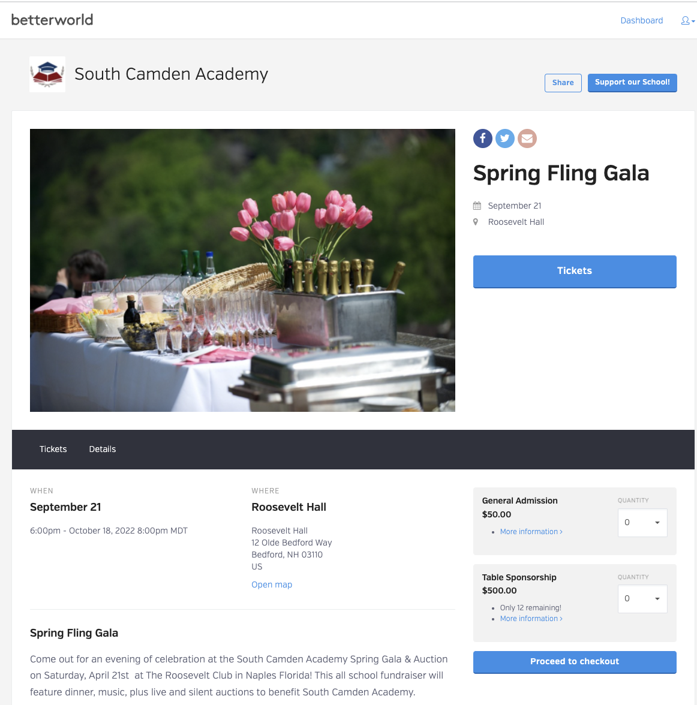This screenshot has height=705, width=697.
Task: Switch to the Details tab
Action: coord(102,449)
